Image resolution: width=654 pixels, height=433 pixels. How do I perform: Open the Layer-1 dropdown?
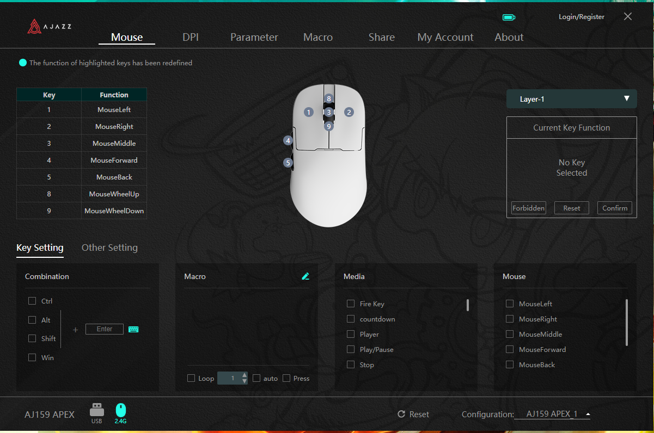click(571, 99)
